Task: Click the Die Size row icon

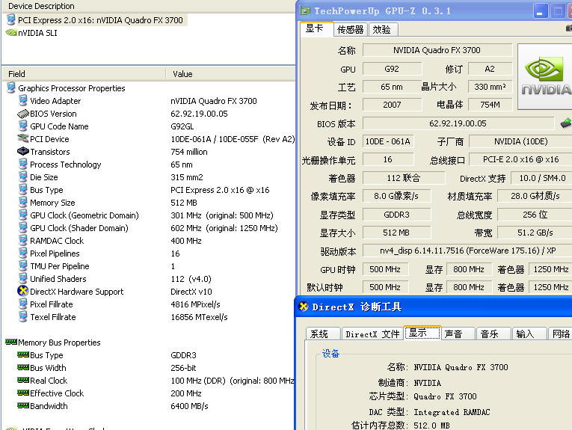Action: point(22,177)
